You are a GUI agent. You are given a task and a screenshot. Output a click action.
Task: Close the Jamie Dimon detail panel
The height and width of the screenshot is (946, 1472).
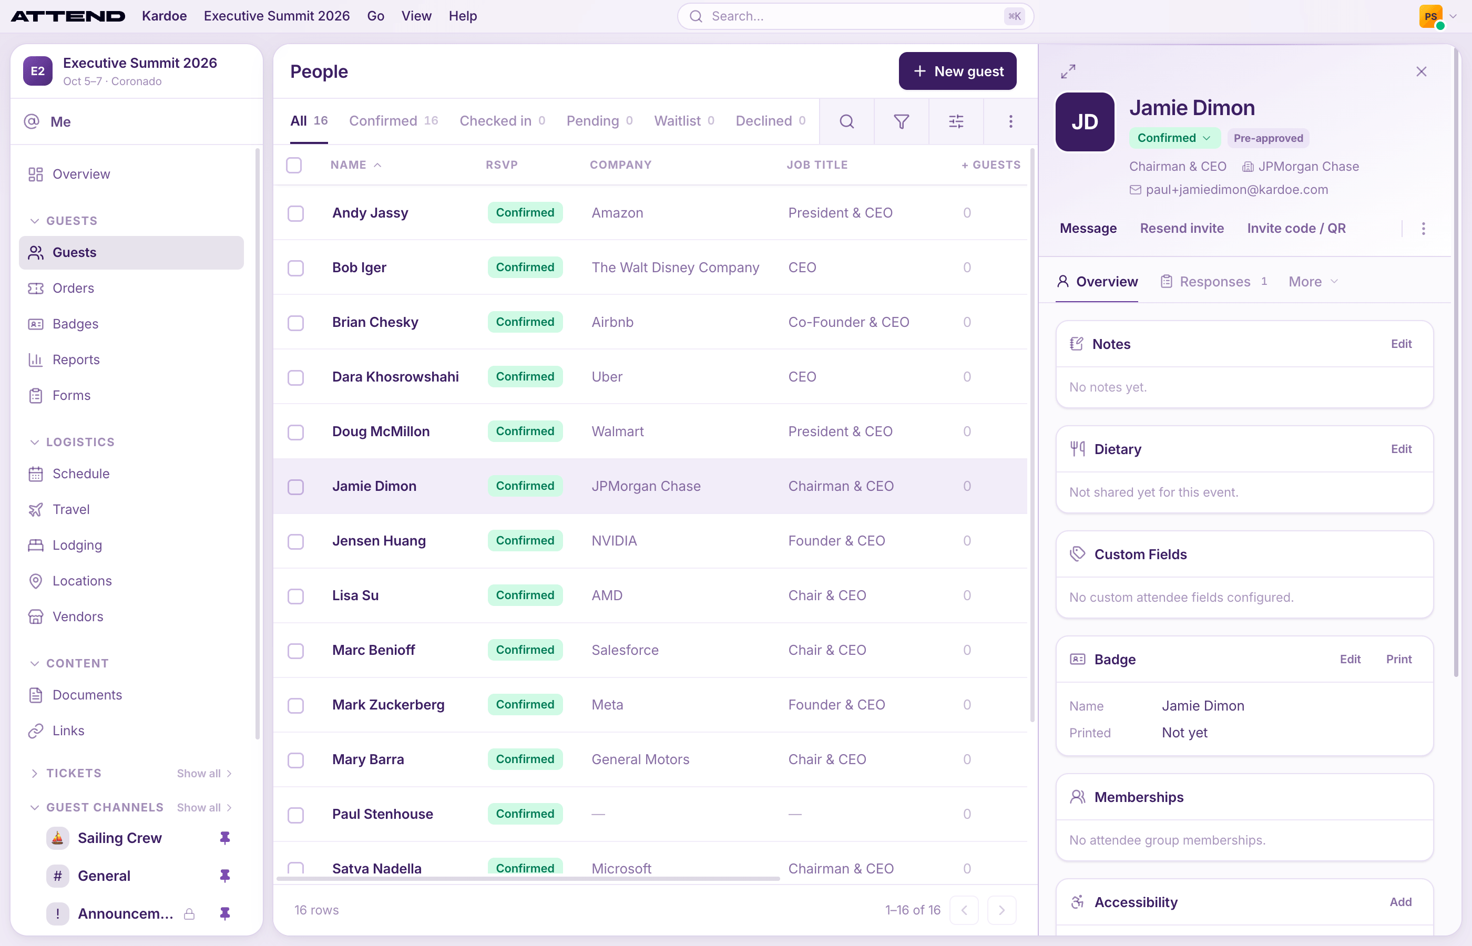(x=1421, y=71)
